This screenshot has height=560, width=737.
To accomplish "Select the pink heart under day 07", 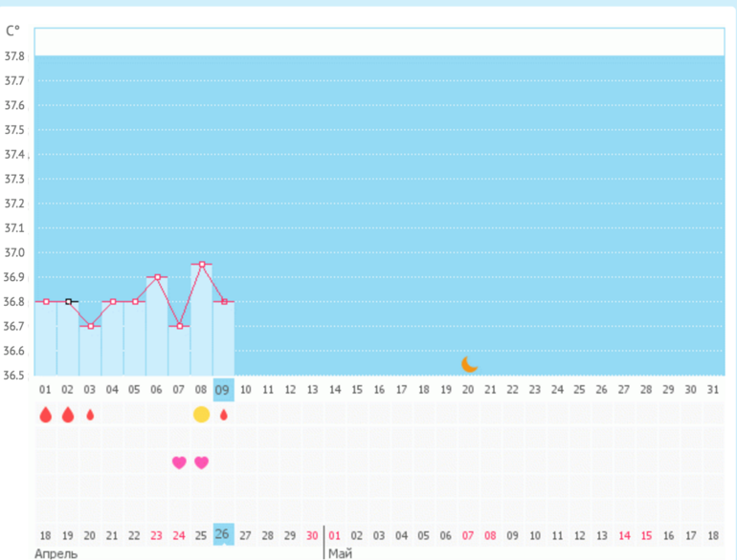I will (x=179, y=463).
